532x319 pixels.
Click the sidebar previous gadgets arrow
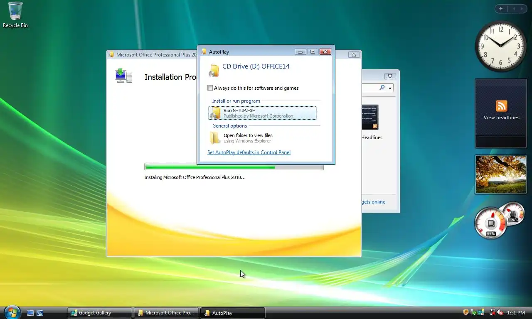(x=513, y=9)
